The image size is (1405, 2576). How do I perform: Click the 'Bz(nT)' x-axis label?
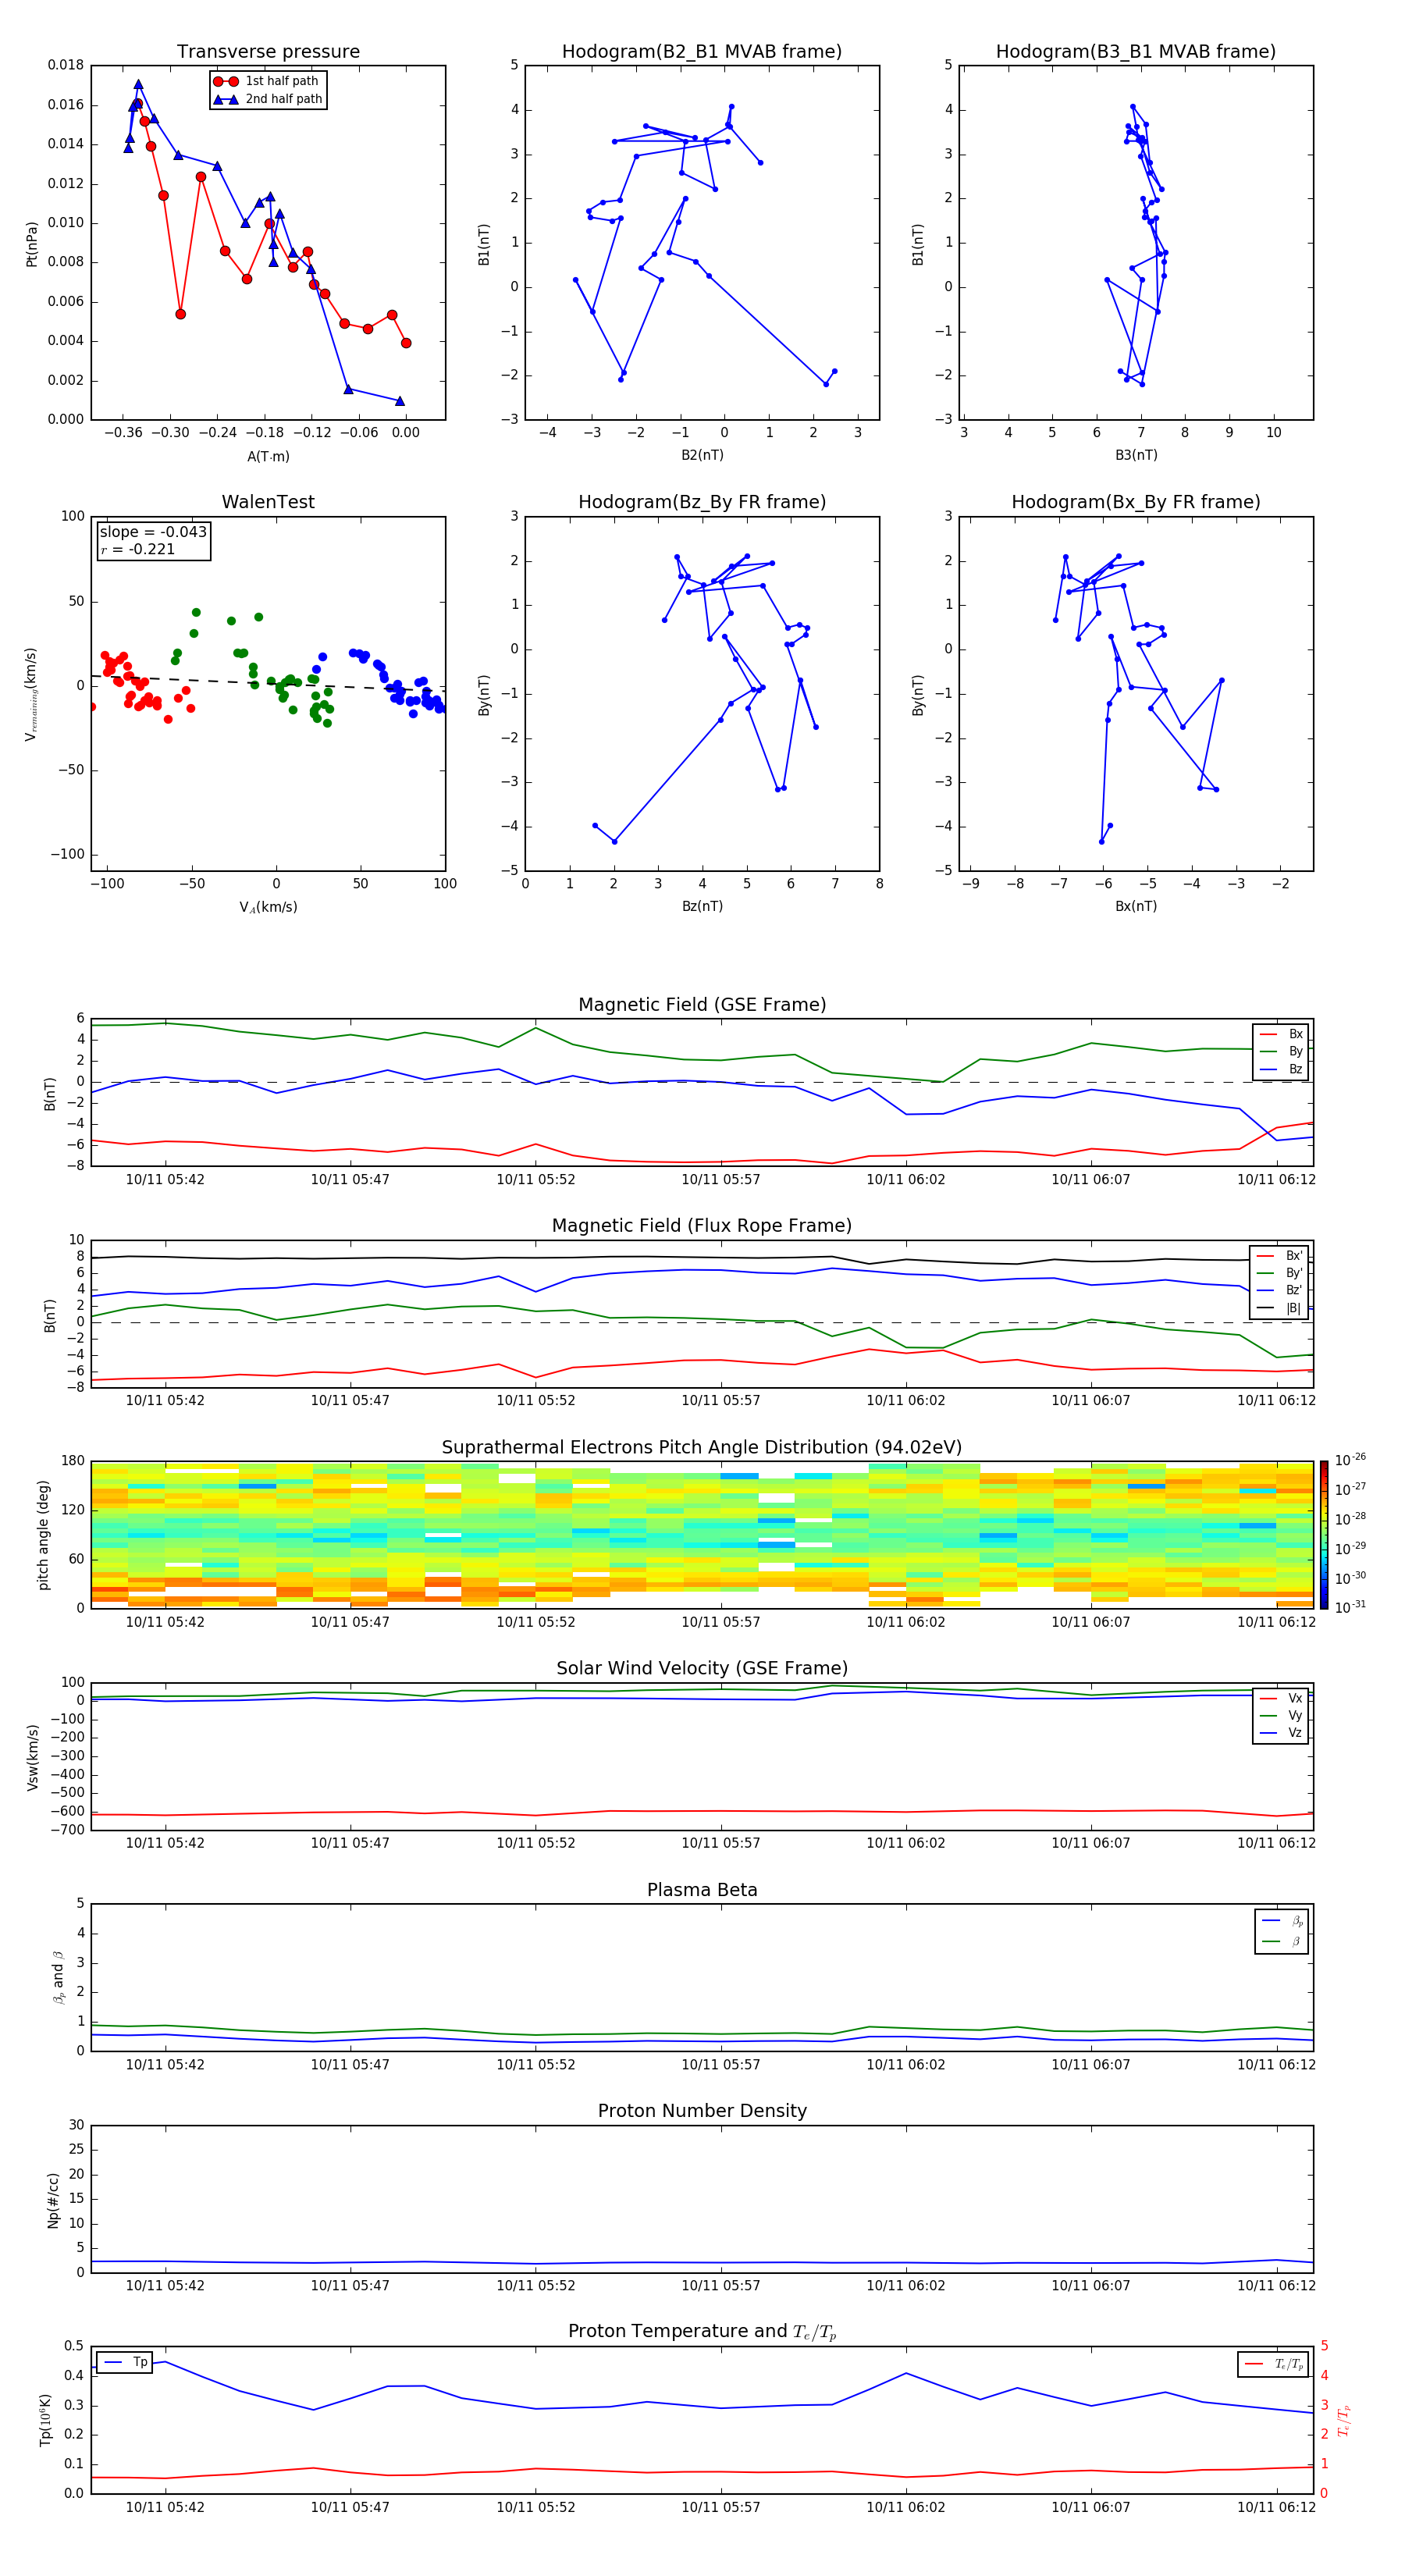(702, 906)
